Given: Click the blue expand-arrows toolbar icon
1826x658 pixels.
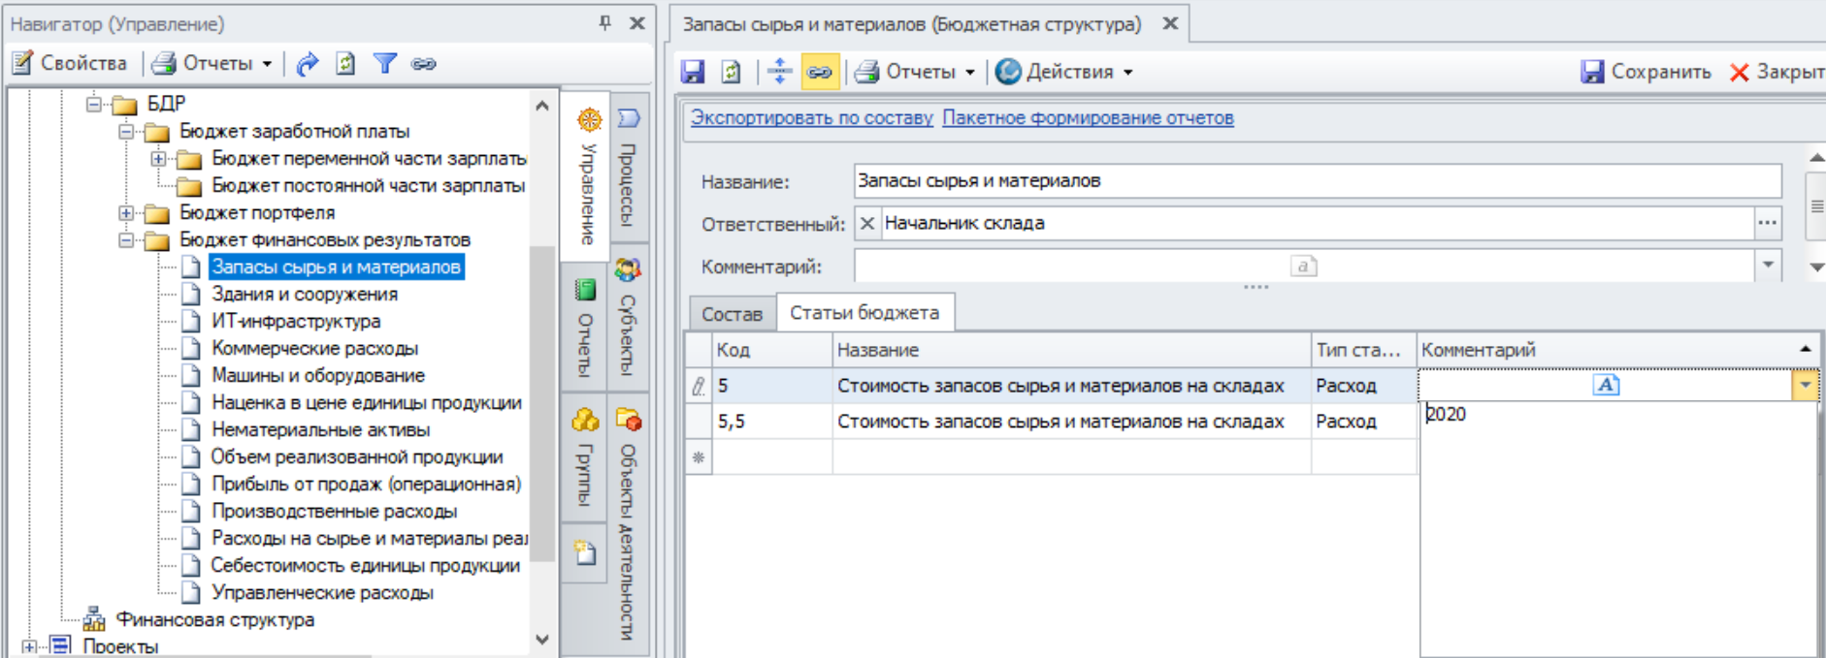Looking at the screenshot, I should 779,72.
